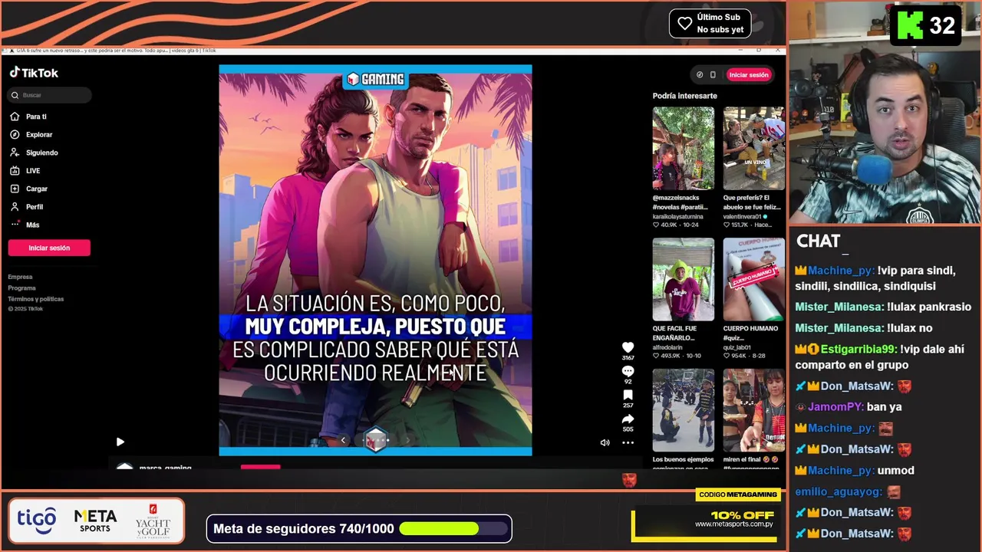Click the circular icon beside phone icon

click(699, 75)
